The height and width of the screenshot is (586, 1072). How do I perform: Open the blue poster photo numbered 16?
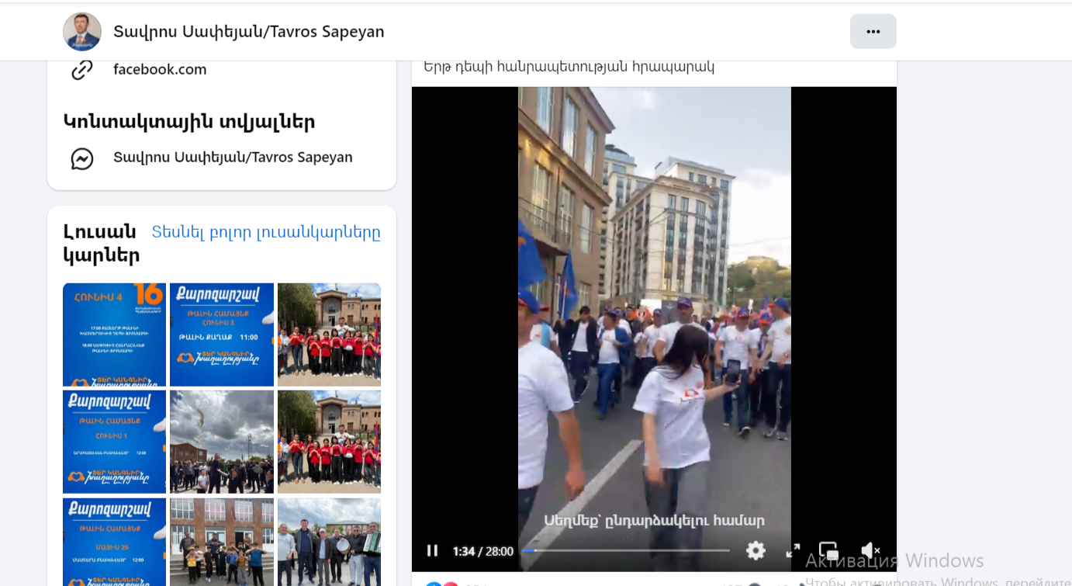point(115,335)
